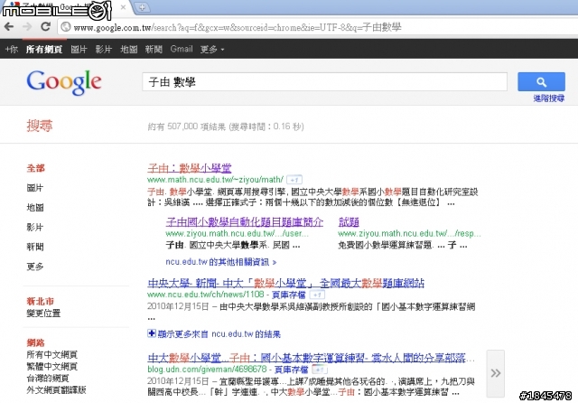
Task: Switch to 影片 in top bar
Action: click(103, 49)
